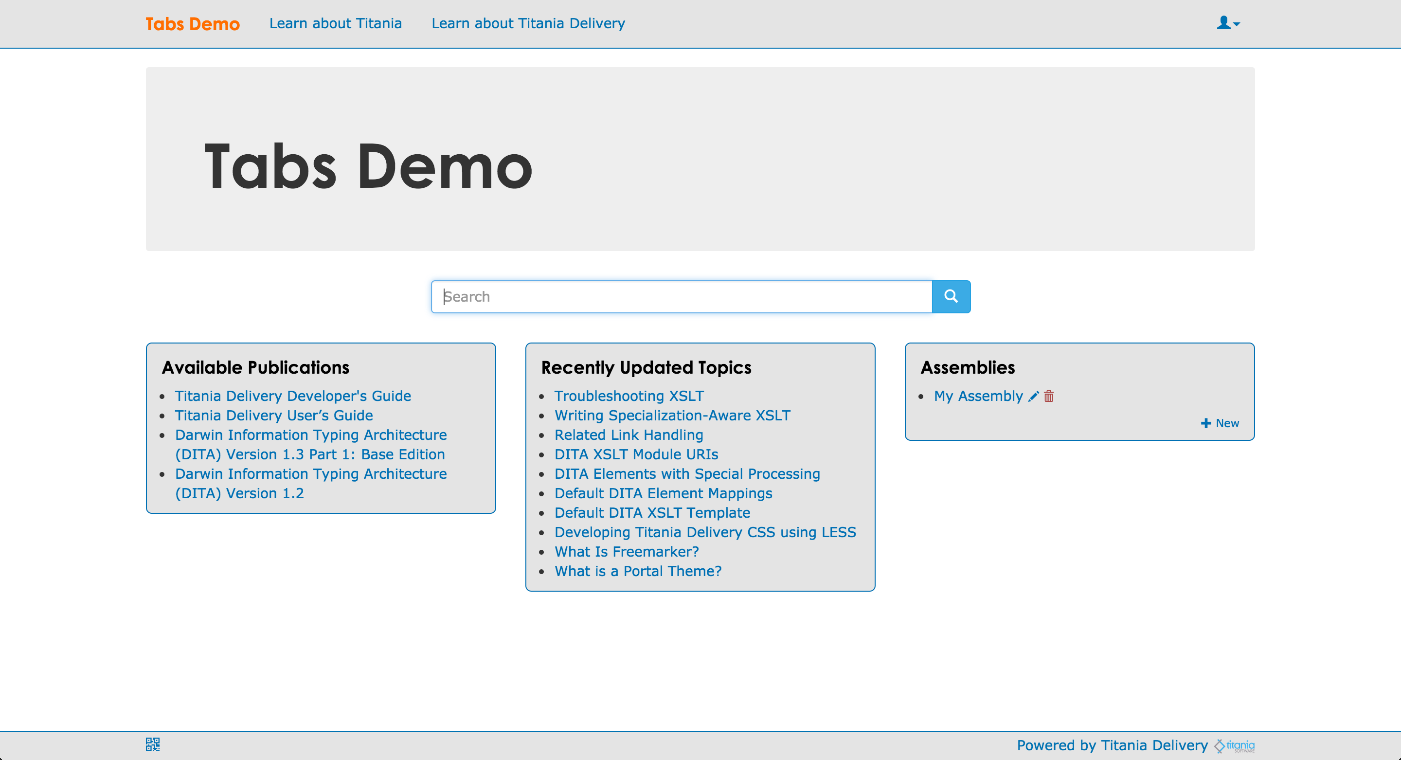Focus the Search input field
The image size is (1401, 760).
coord(682,296)
